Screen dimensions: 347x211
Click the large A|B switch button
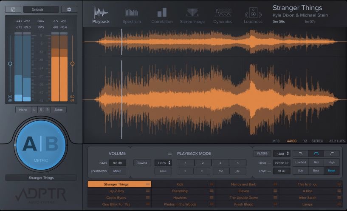coord(41,145)
